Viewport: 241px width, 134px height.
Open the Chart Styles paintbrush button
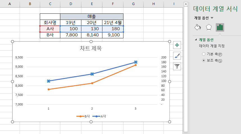pos(177,56)
